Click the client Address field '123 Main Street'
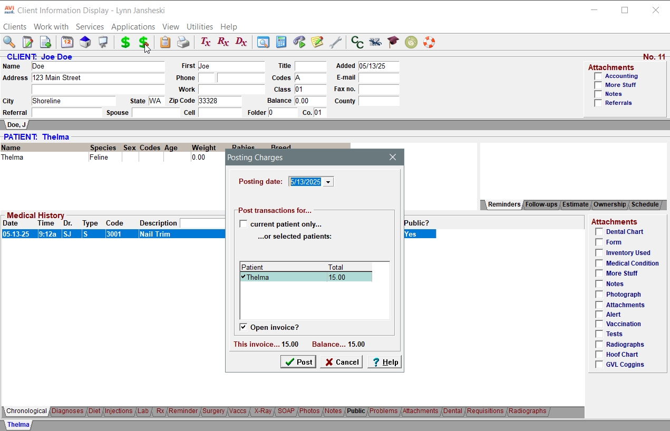Screen dimensions: 670x431 [98, 78]
